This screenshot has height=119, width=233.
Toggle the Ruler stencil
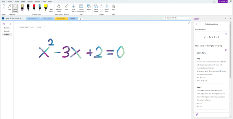coord(66,8)
